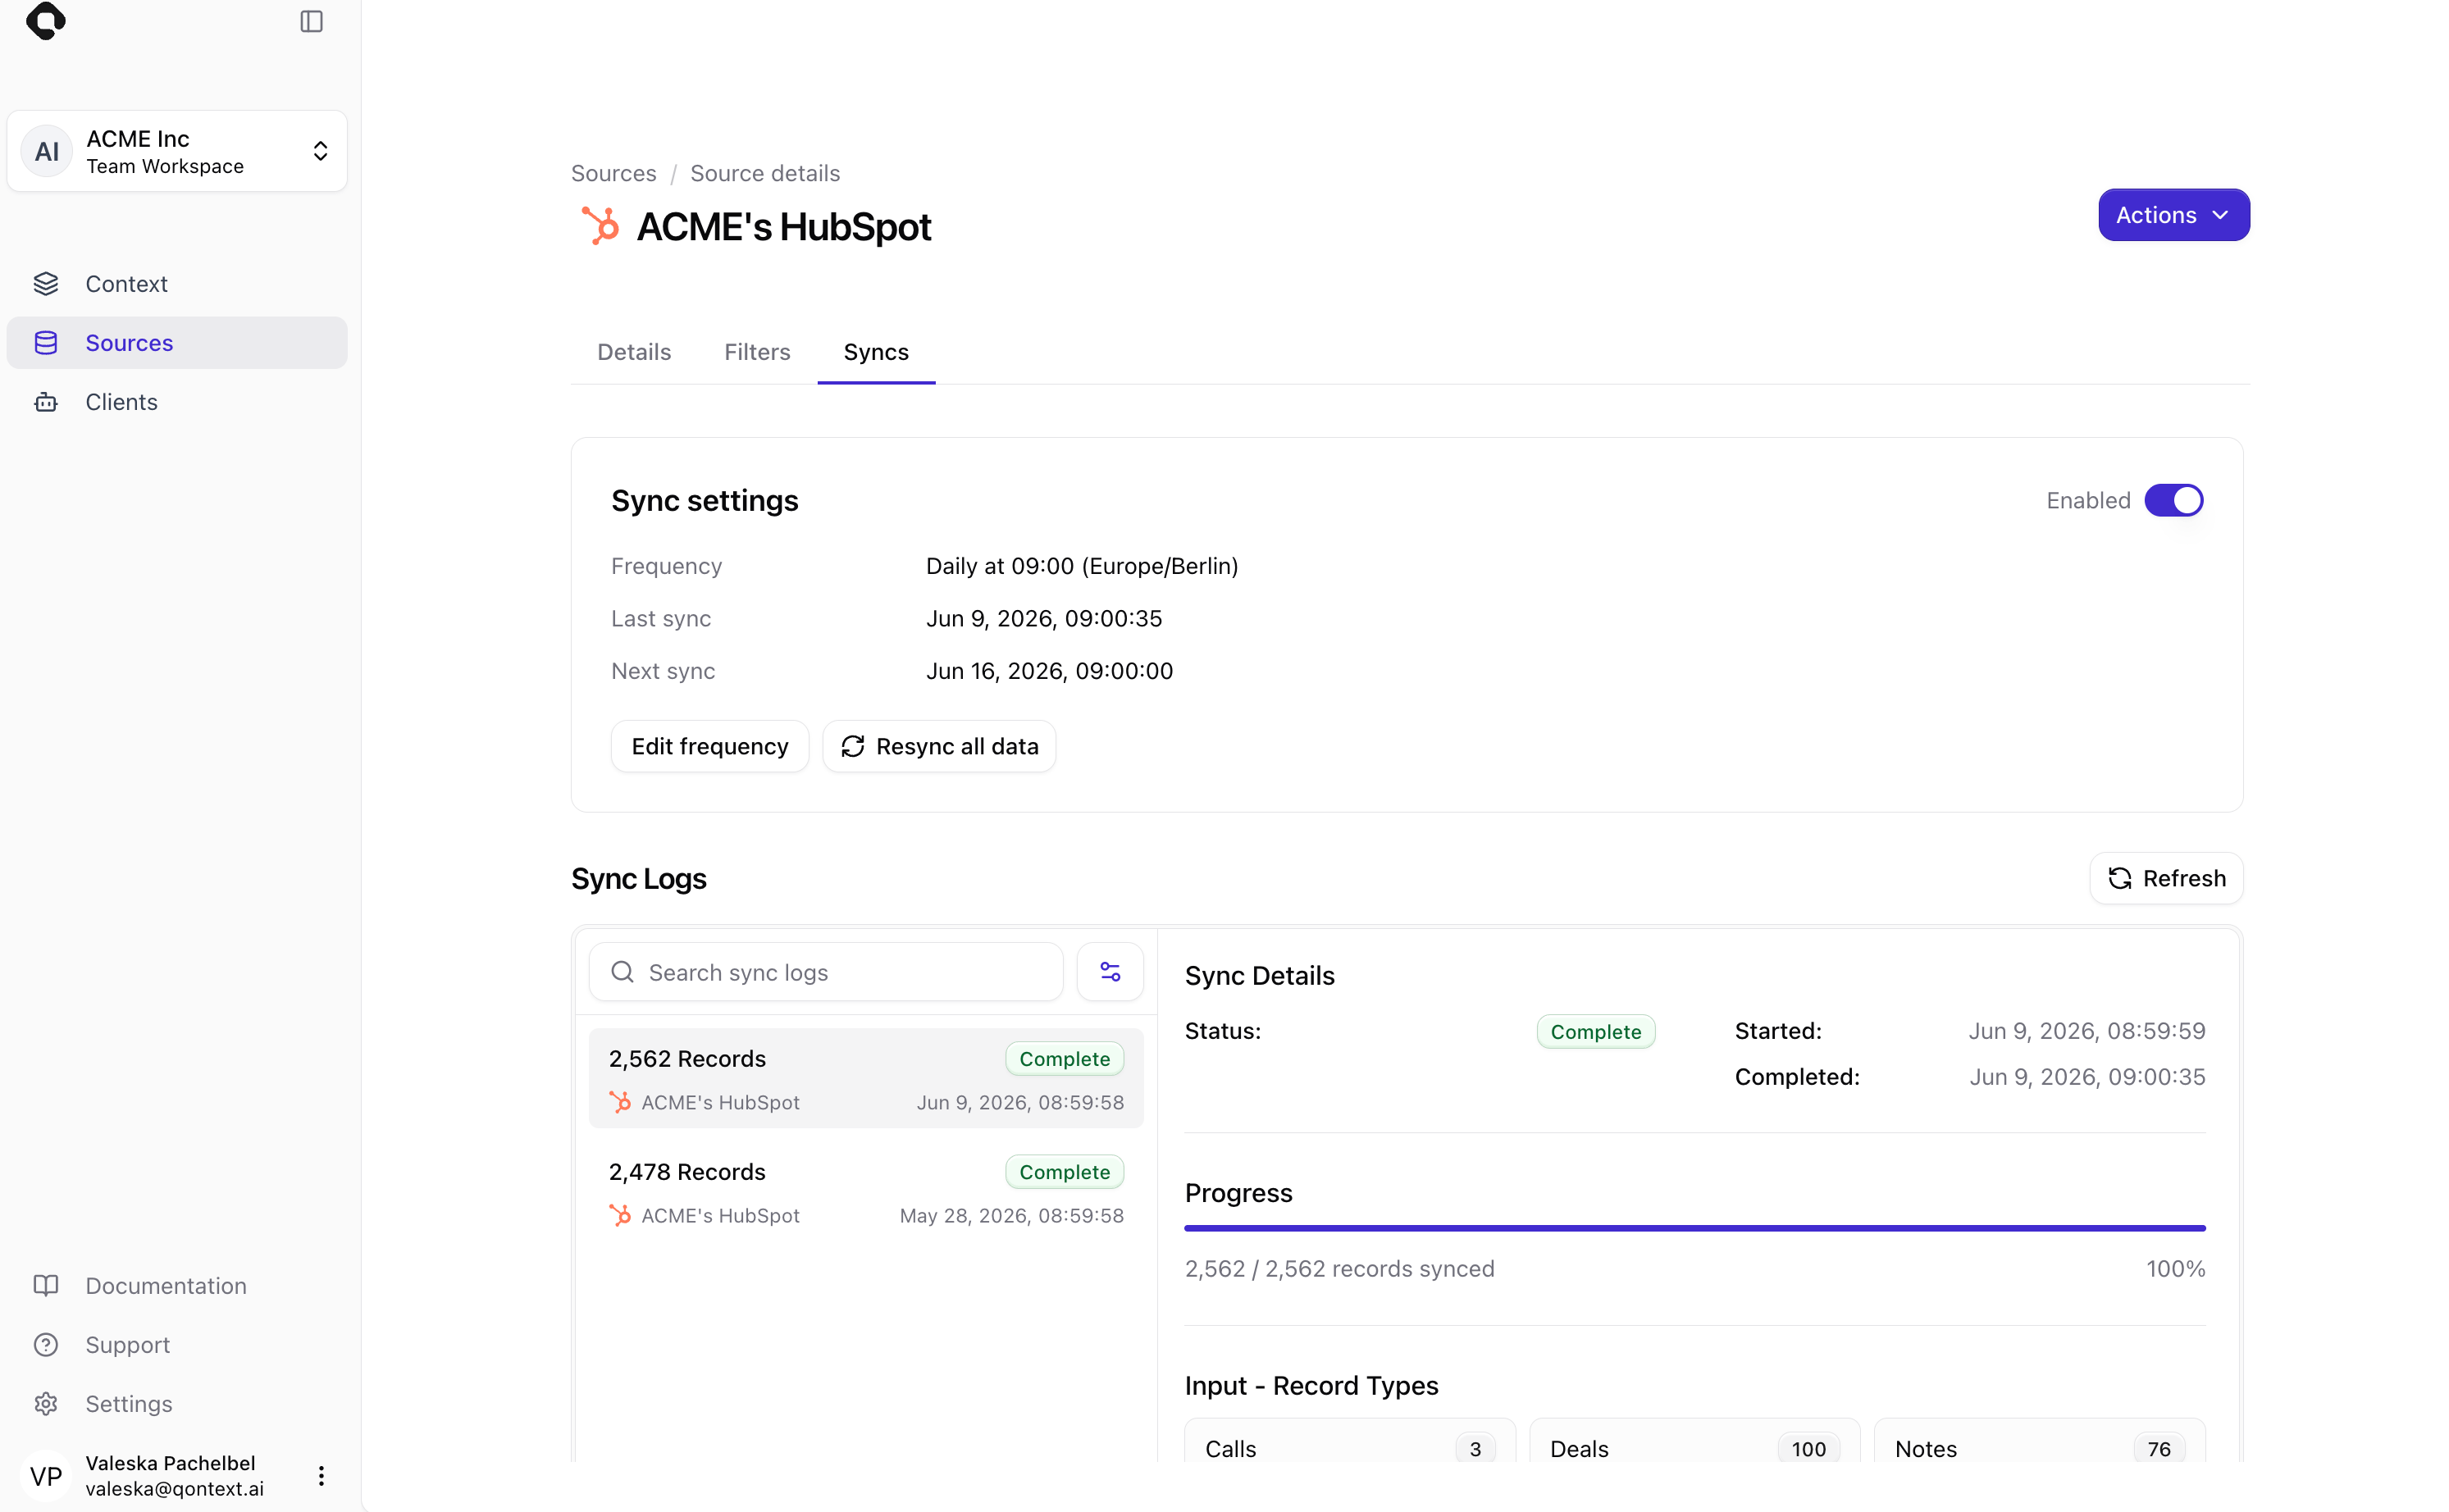This screenshot has width=2449, height=1512.
Task: Open Sources in the sidebar
Action: pyautogui.click(x=177, y=343)
